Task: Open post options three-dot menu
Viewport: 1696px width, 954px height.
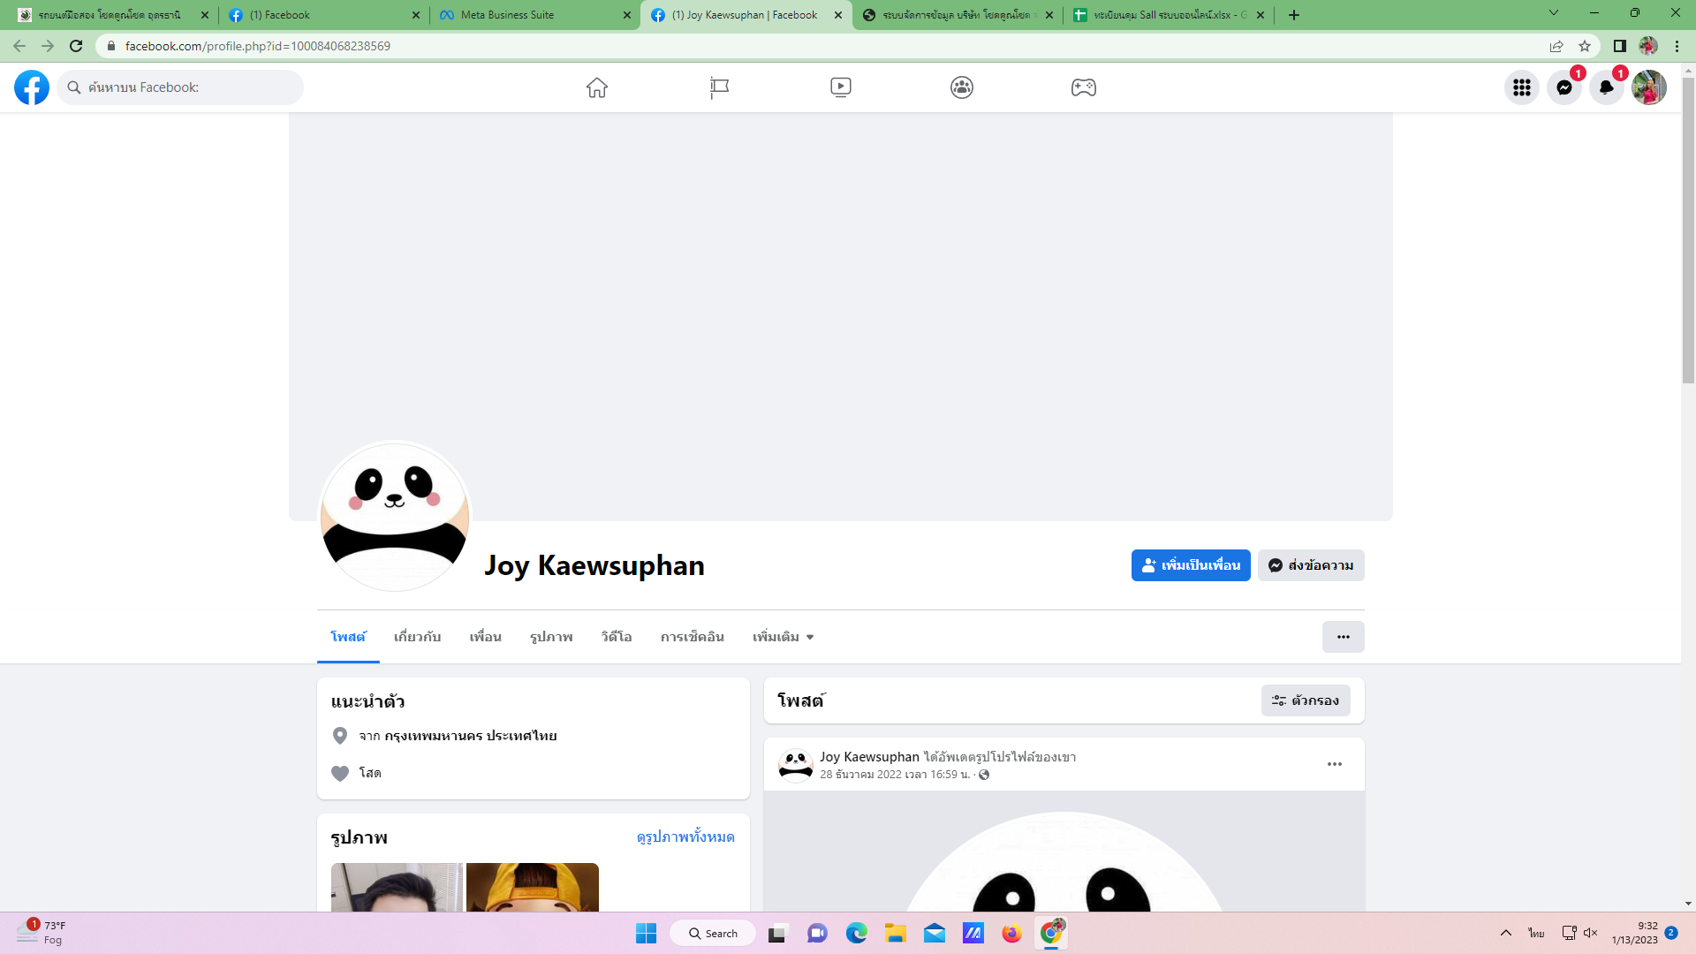Action: (x=1334, y=764)
